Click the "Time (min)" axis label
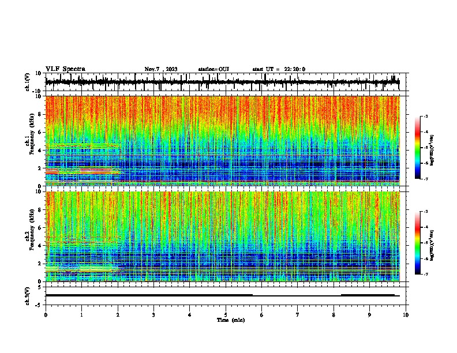The width and height of the screenshot is (457, 353). click(x=231, y=320)
